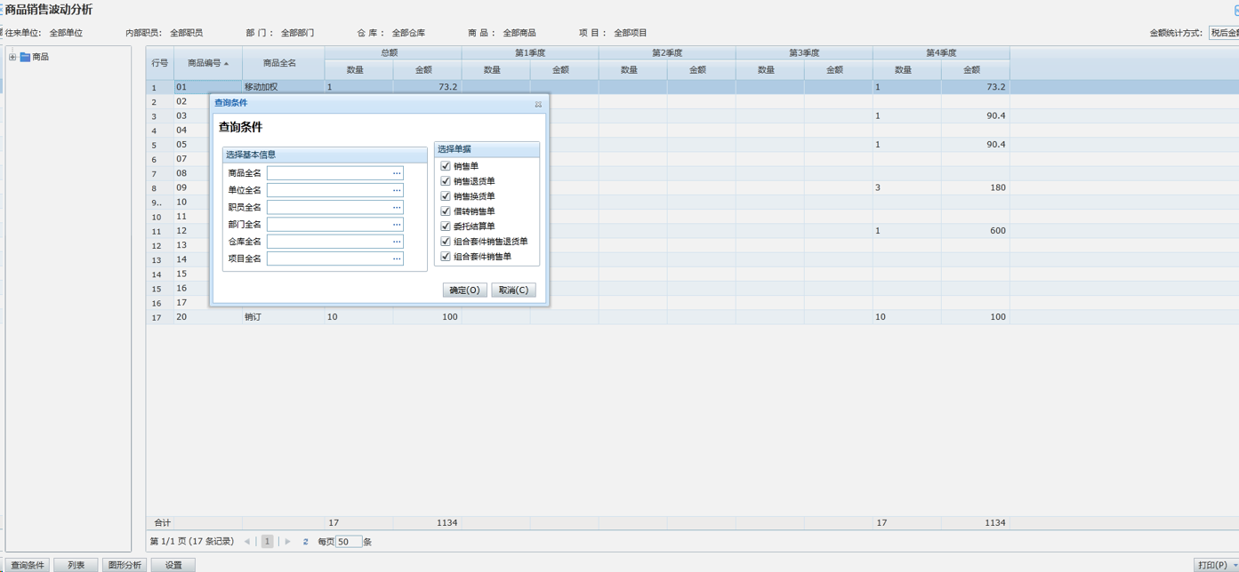Screen dimensions: 1239x572
Task: Disable the 委托结算单 checkbox
Action: pyautogui.click(x=446, y=226)
